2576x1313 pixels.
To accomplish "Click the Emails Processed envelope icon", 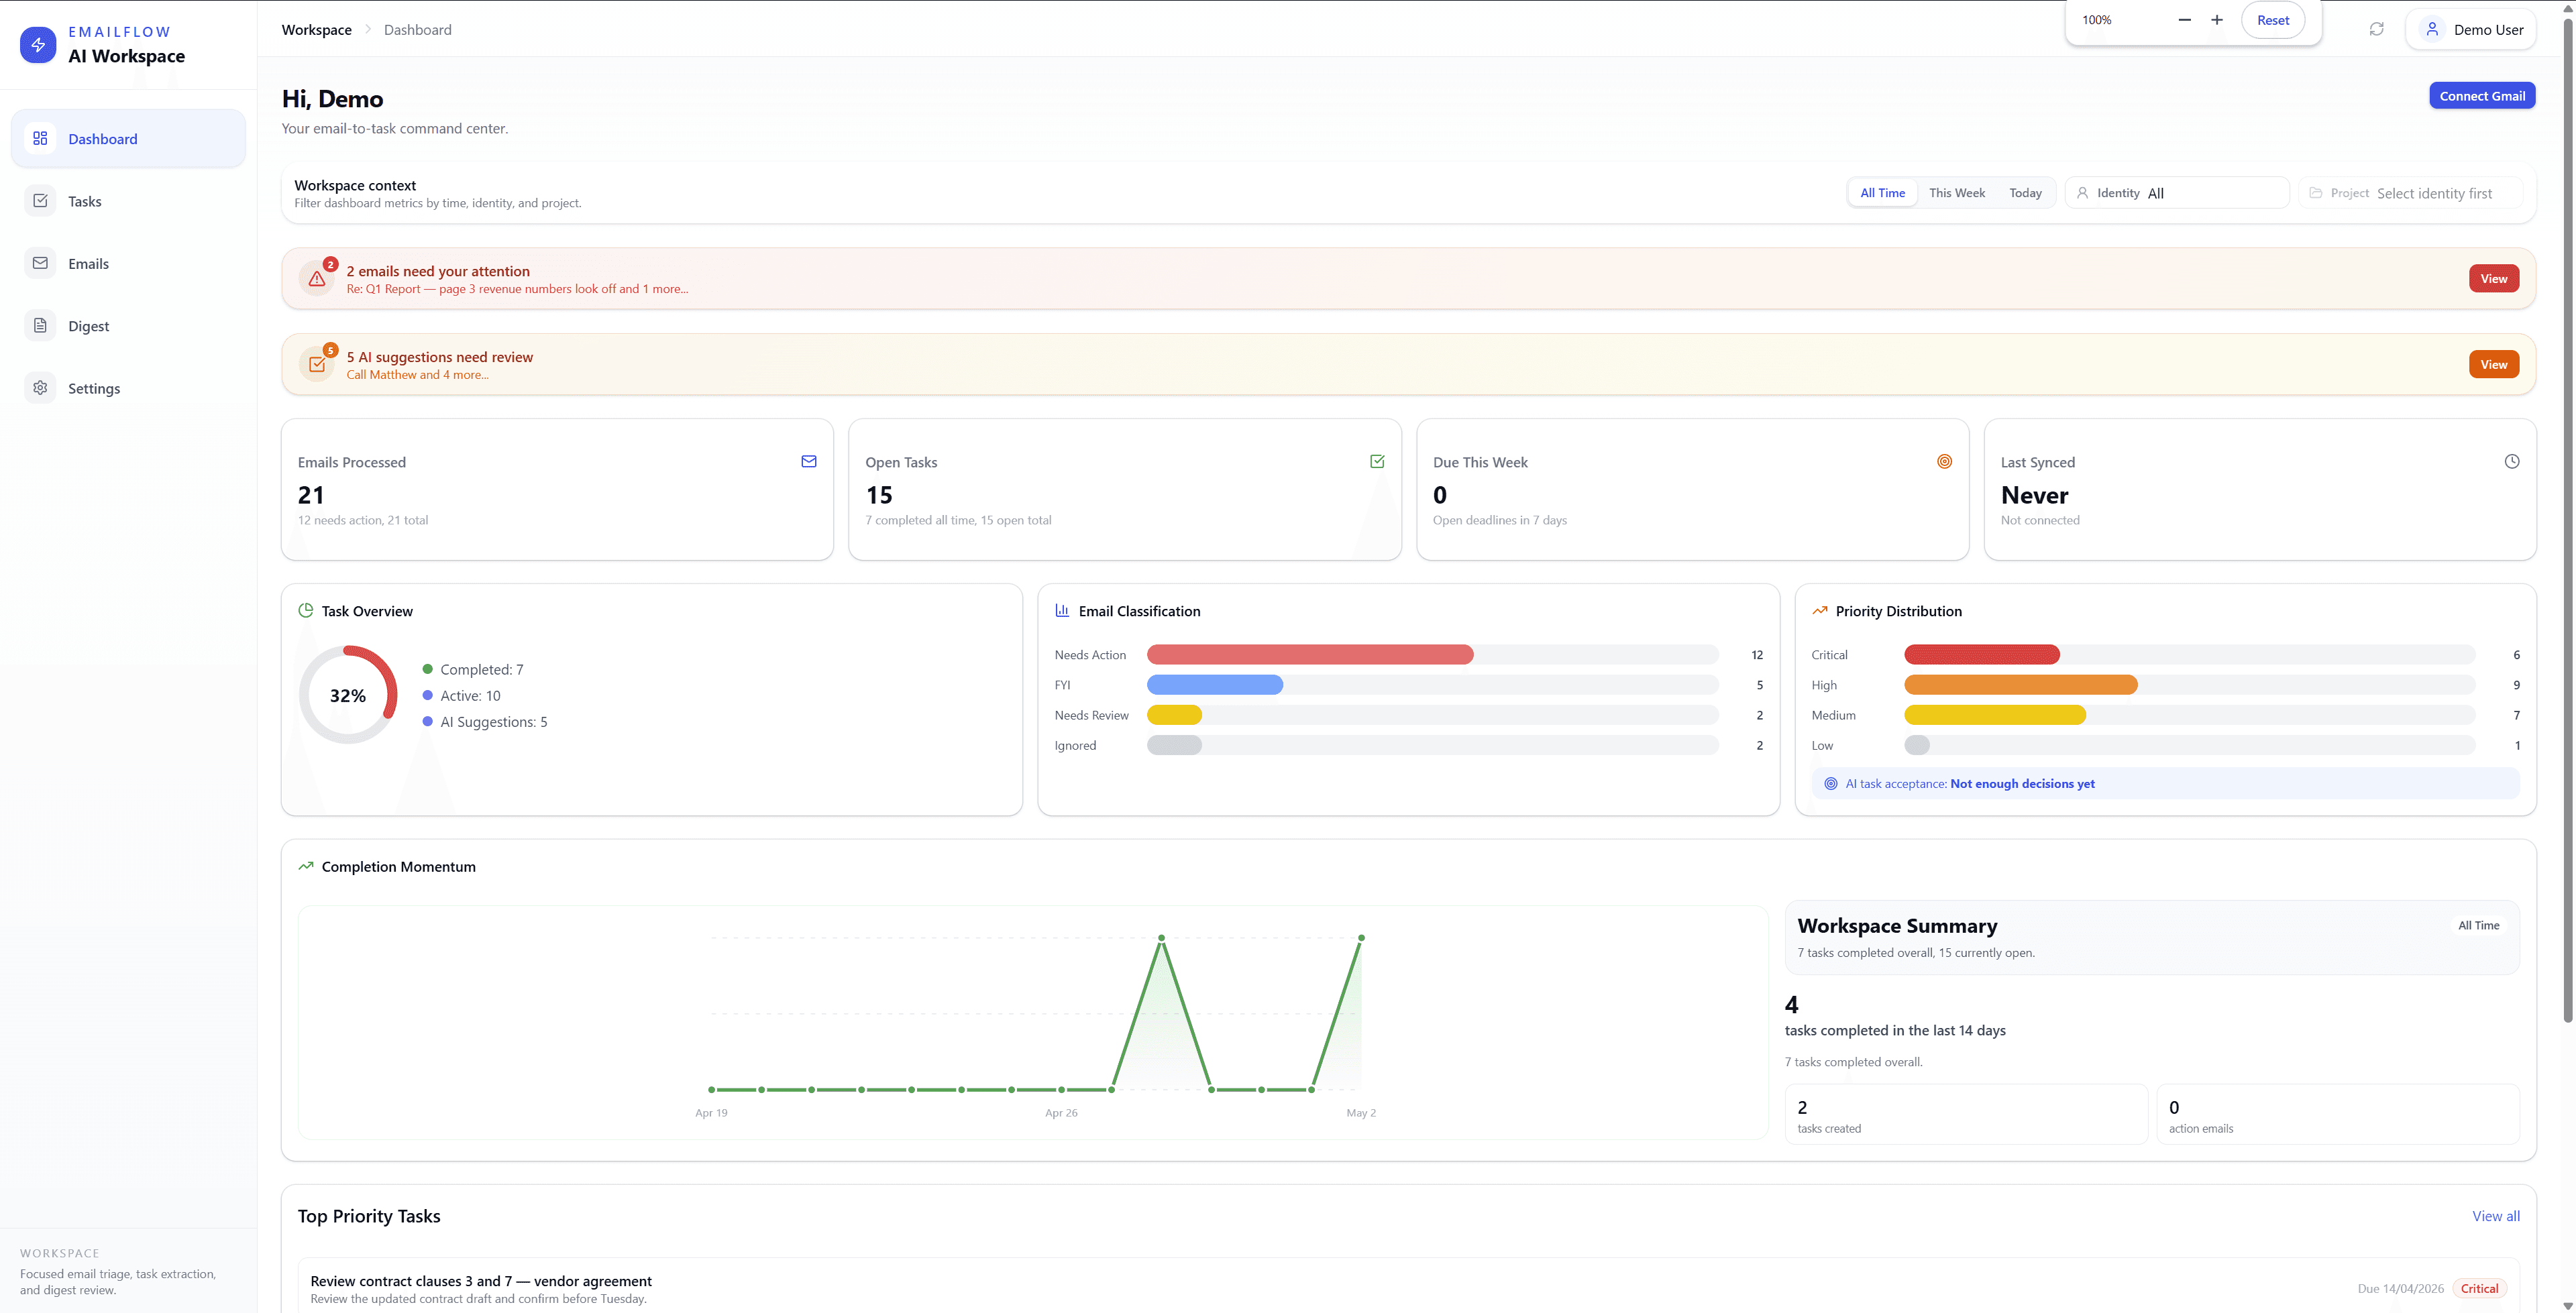I will point(809,461).
